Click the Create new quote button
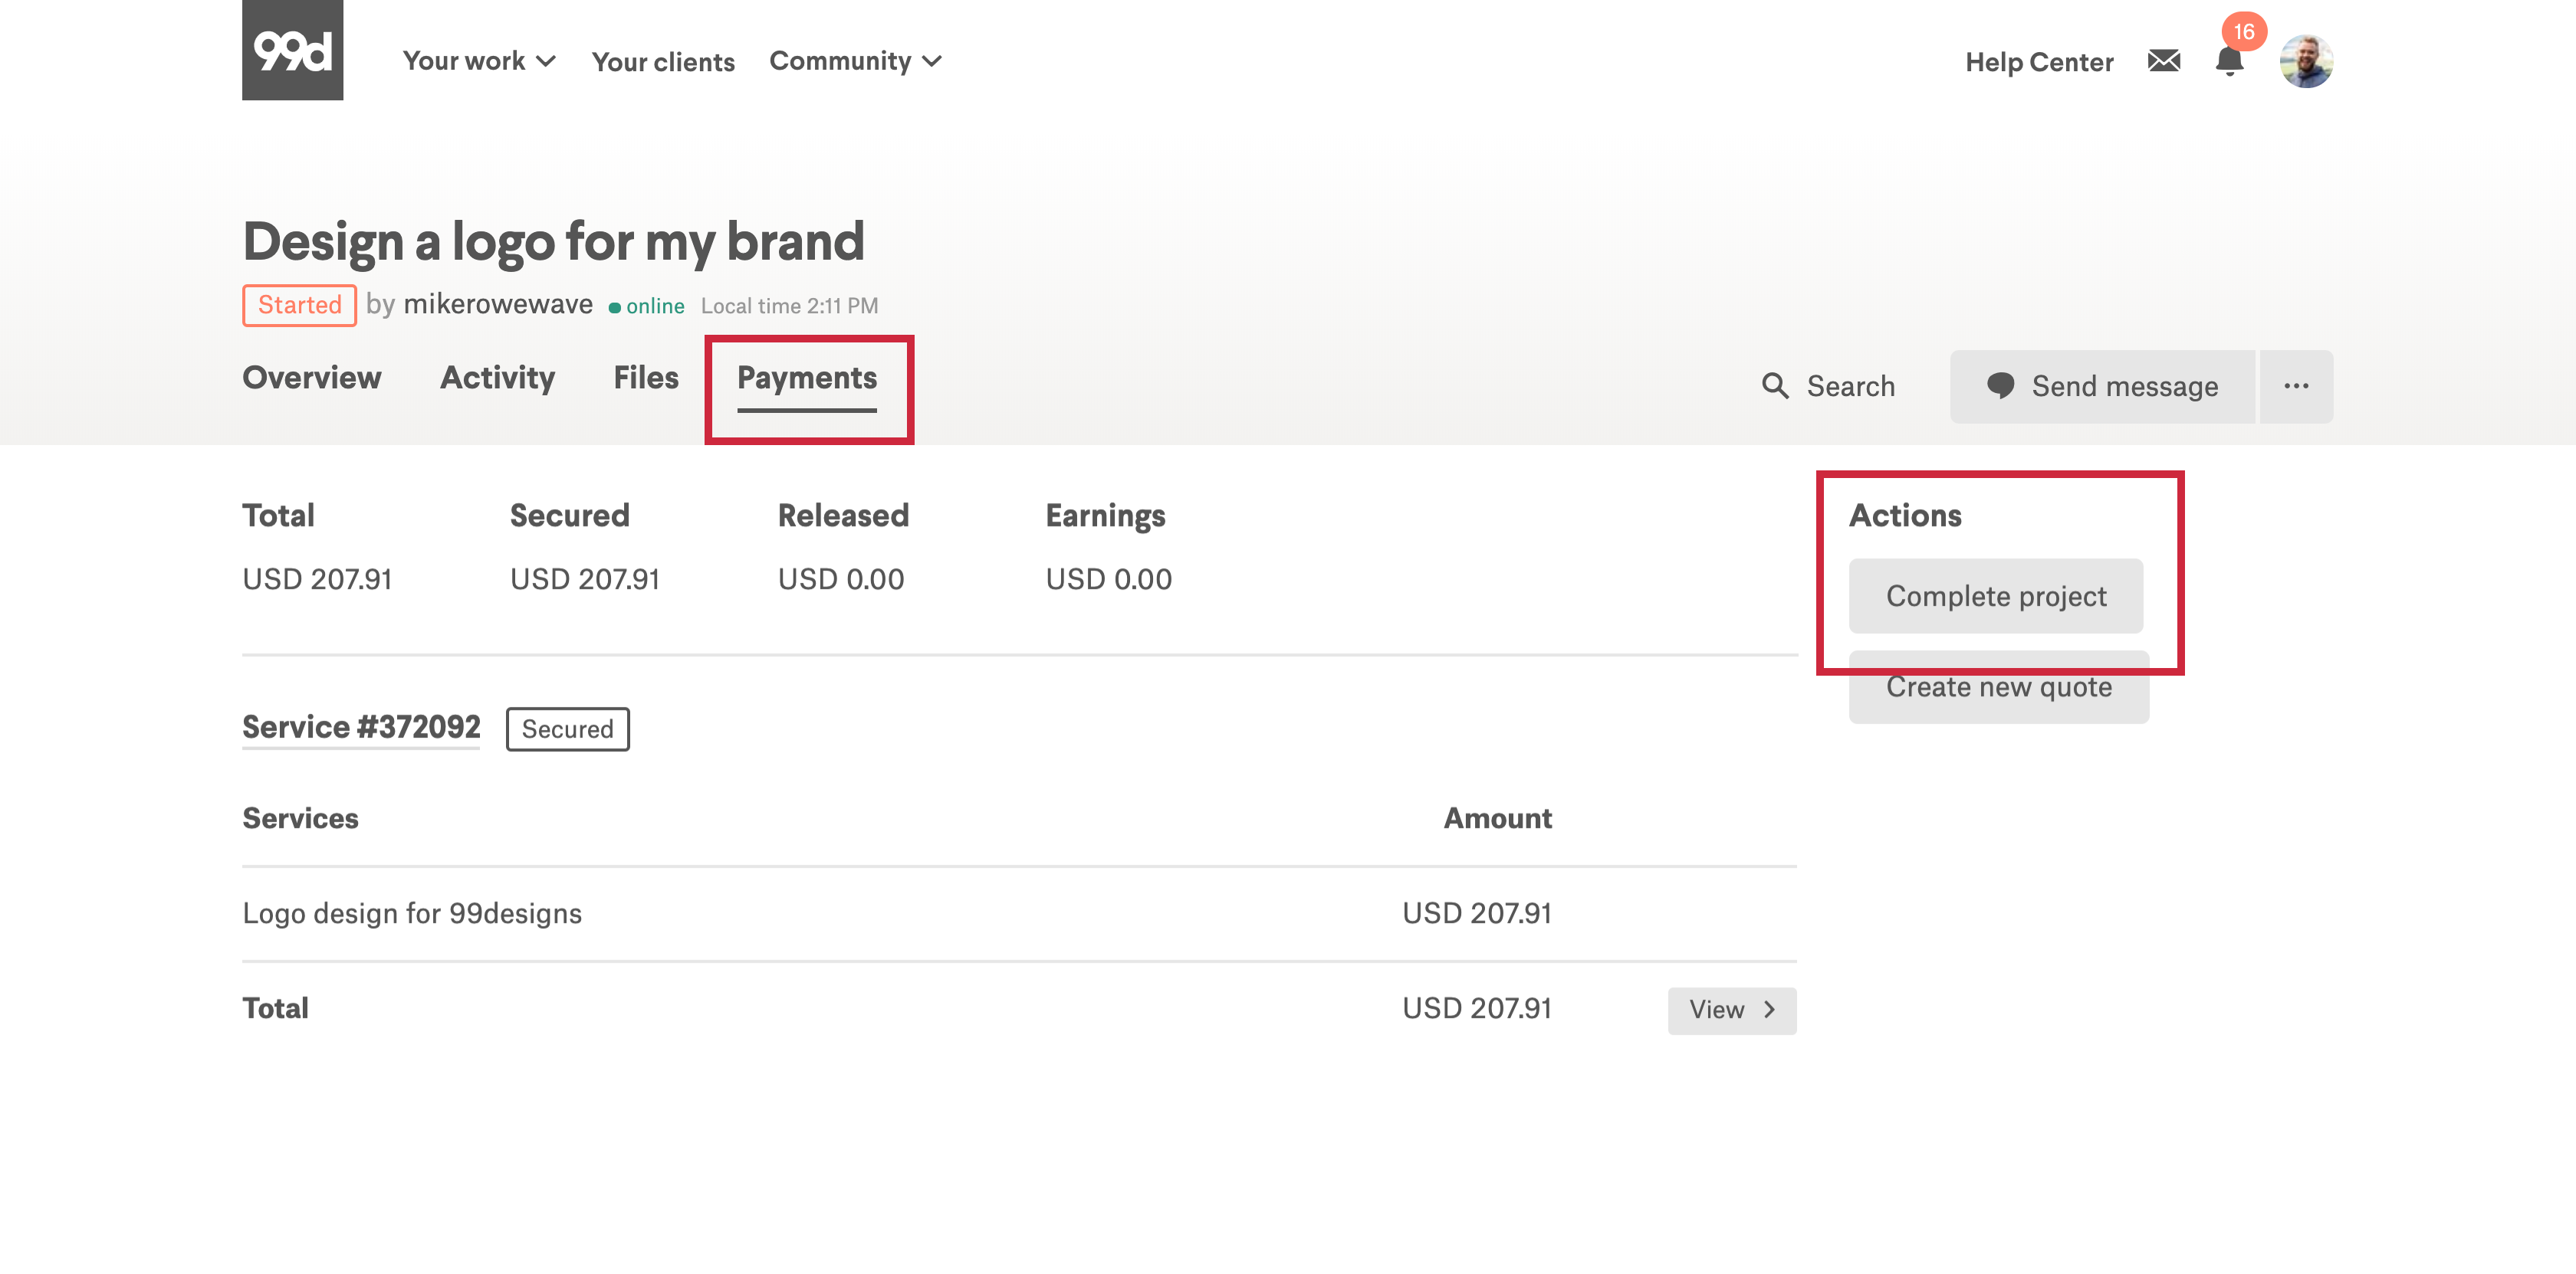Screen dimensions: 2576x1274 click(1998, 693)
